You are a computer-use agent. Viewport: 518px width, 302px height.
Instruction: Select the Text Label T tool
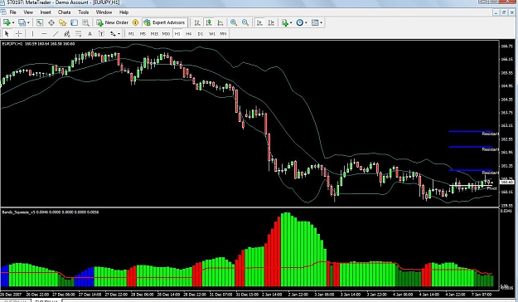(101, 34)
